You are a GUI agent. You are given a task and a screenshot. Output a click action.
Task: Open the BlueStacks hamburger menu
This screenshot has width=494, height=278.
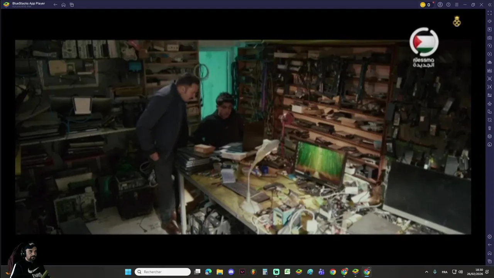[457, 5]
